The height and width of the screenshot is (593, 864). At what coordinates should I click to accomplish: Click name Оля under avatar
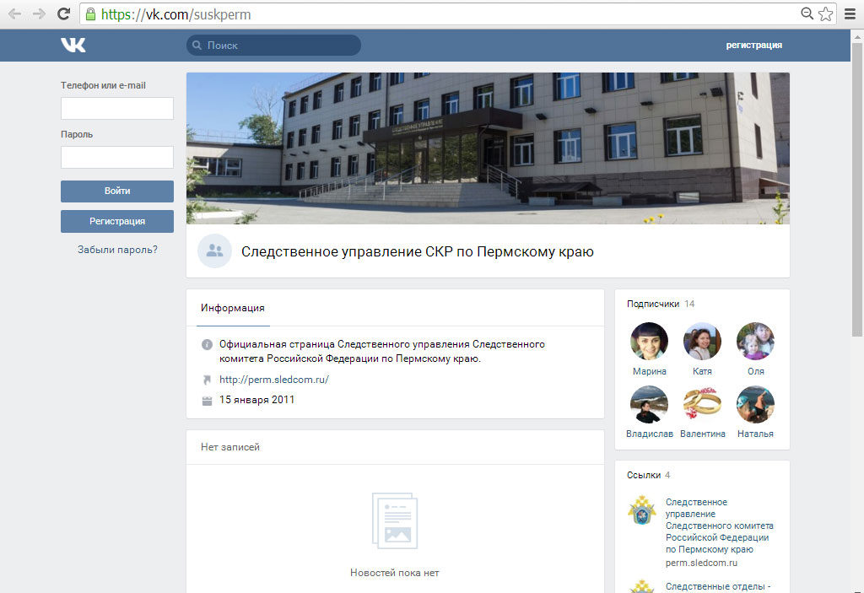[755, 371]
